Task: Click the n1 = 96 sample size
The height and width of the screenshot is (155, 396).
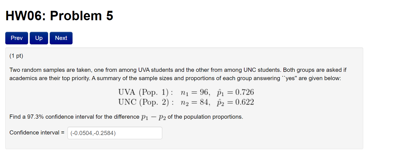Action: click(193, 93)
